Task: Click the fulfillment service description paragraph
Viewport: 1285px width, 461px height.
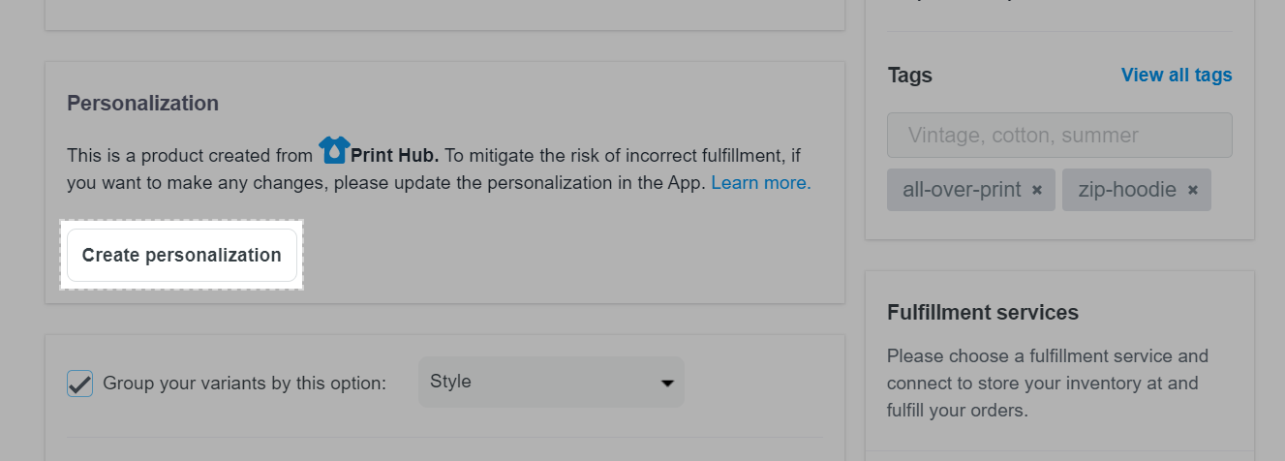Action: [1048, 383]
